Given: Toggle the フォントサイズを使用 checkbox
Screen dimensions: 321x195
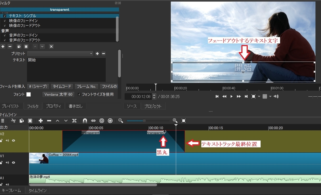Looking at the screenshot, I should (x=79, y=94).
